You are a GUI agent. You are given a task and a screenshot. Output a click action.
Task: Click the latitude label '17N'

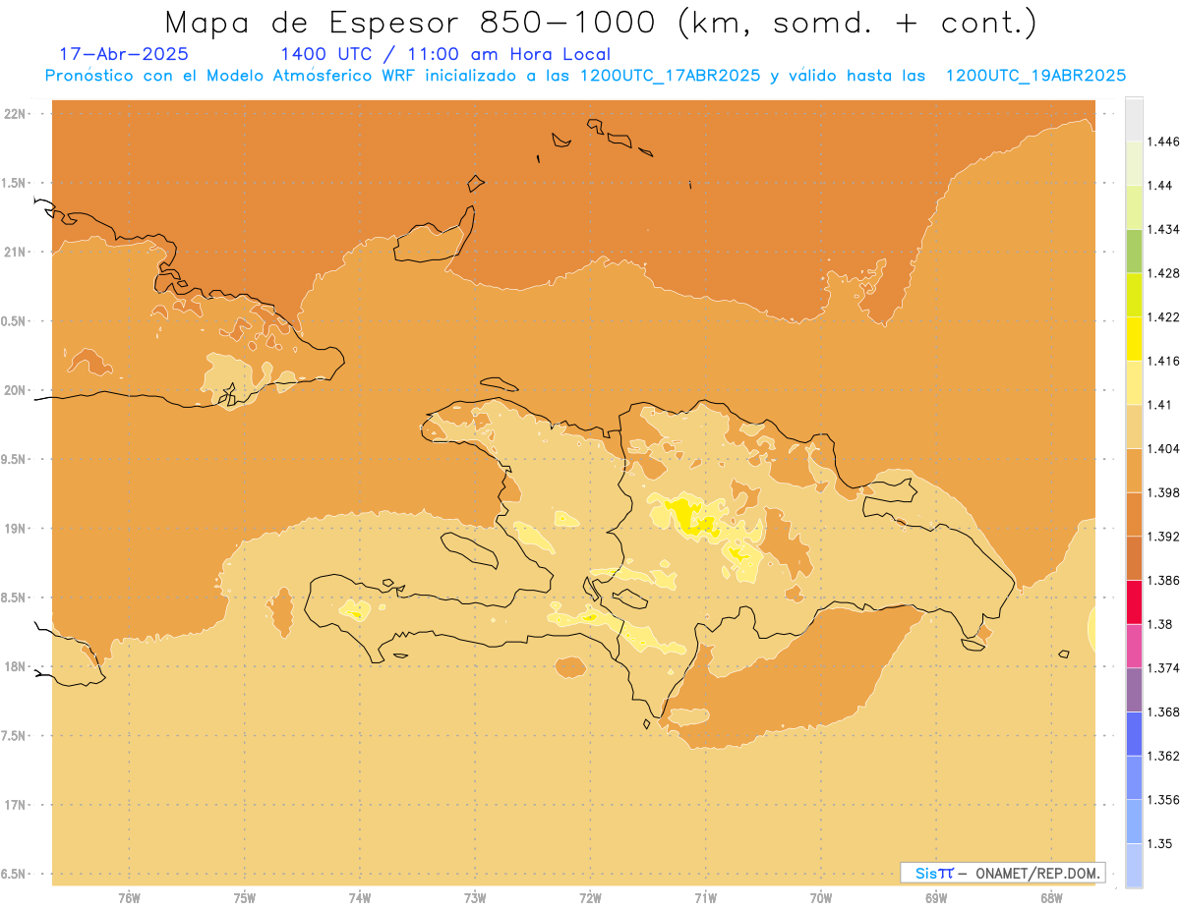point(17,805)
